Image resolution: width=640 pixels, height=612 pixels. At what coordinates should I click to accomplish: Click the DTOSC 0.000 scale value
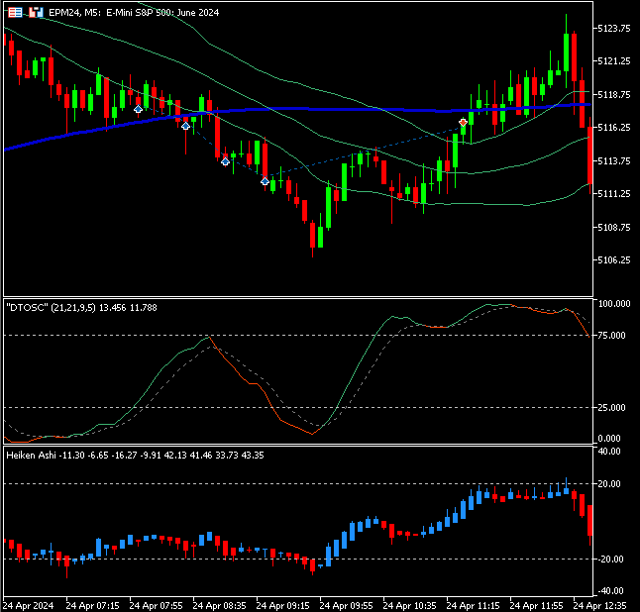[609, 439]
